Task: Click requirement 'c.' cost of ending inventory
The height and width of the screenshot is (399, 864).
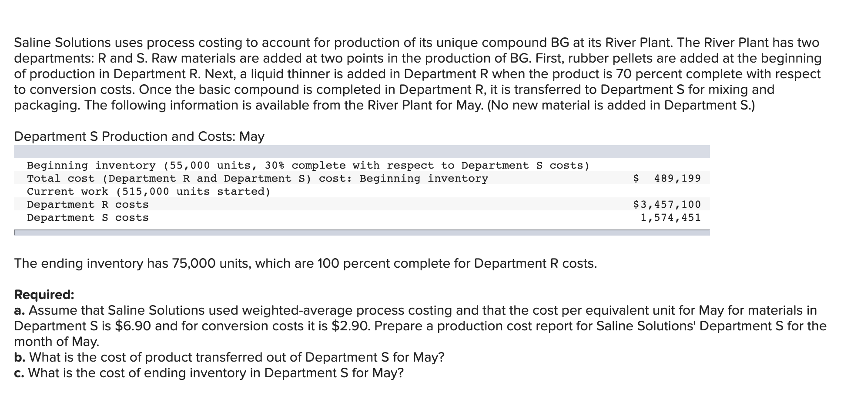Action: coord(209,373)
